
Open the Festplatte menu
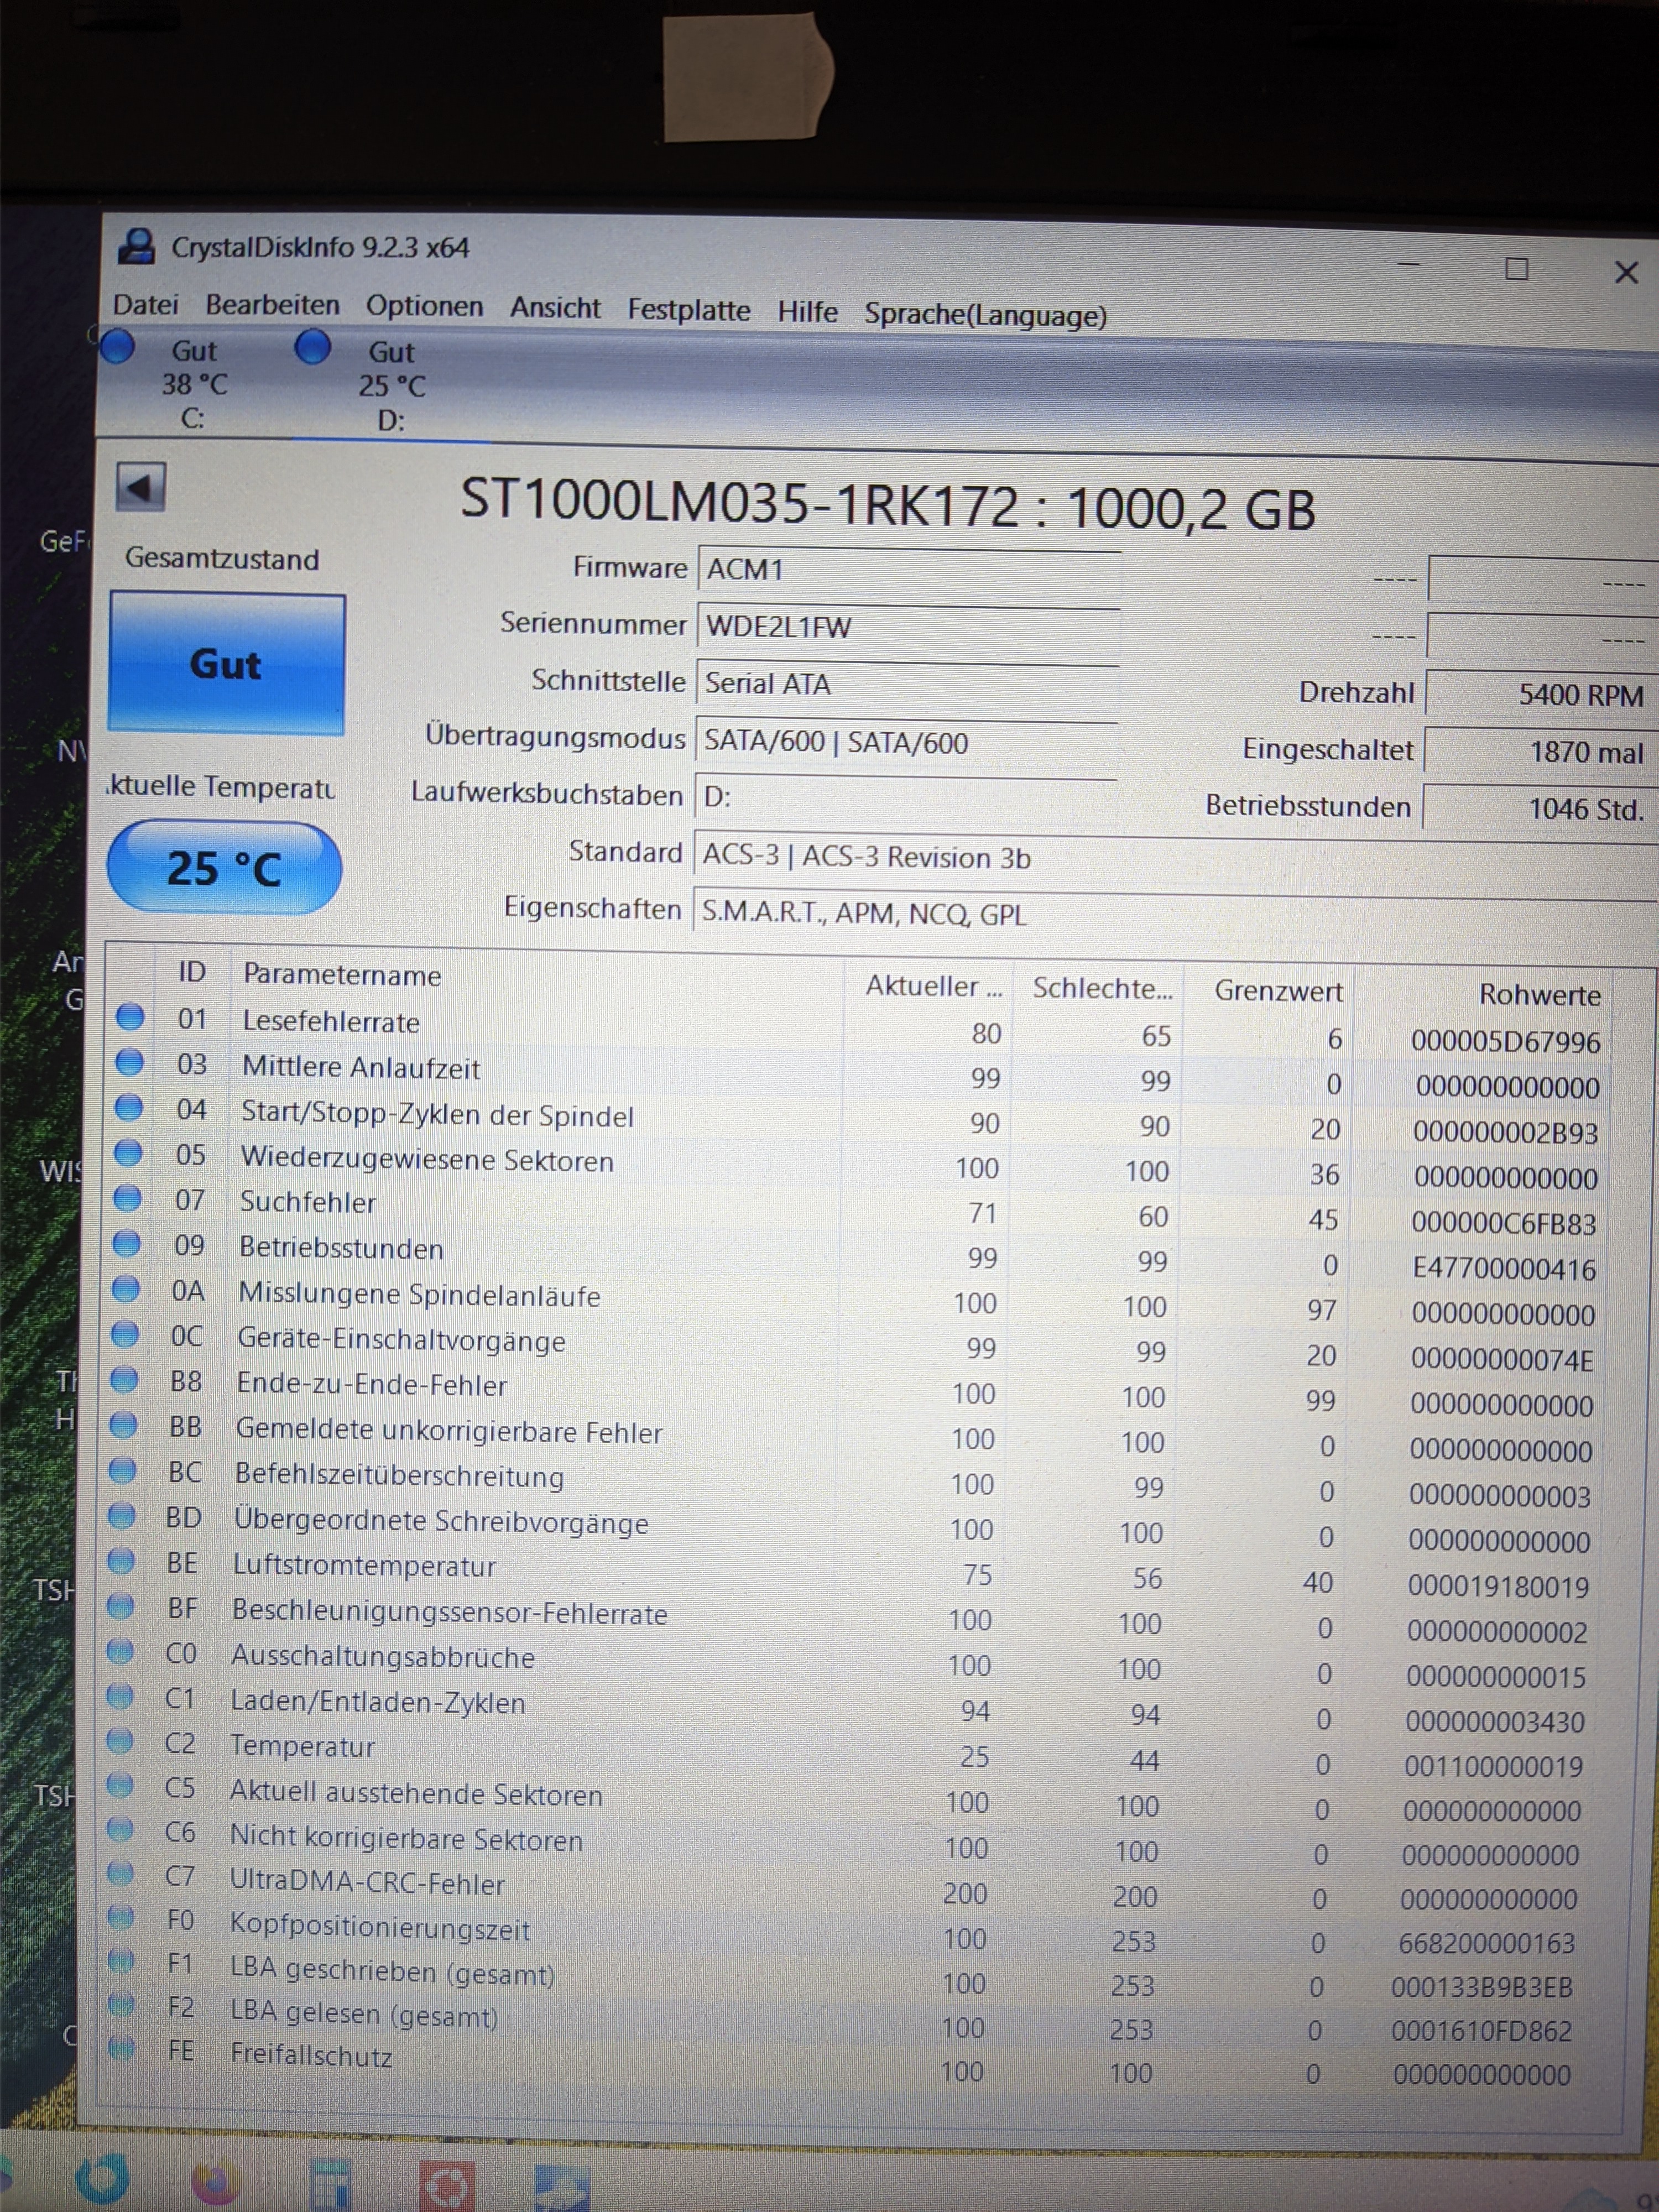pyautogui.click(x=688, y=310)
